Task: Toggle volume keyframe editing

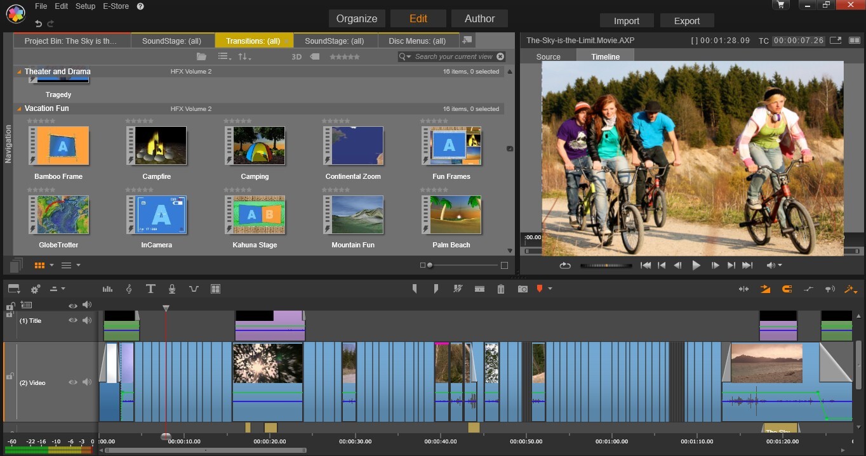Action: [x=808, y=289]
